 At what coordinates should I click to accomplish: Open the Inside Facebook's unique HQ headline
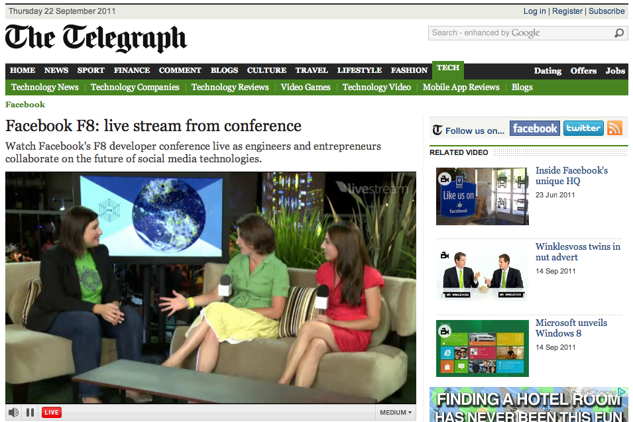pyautogui.click(x=571, y=176)
